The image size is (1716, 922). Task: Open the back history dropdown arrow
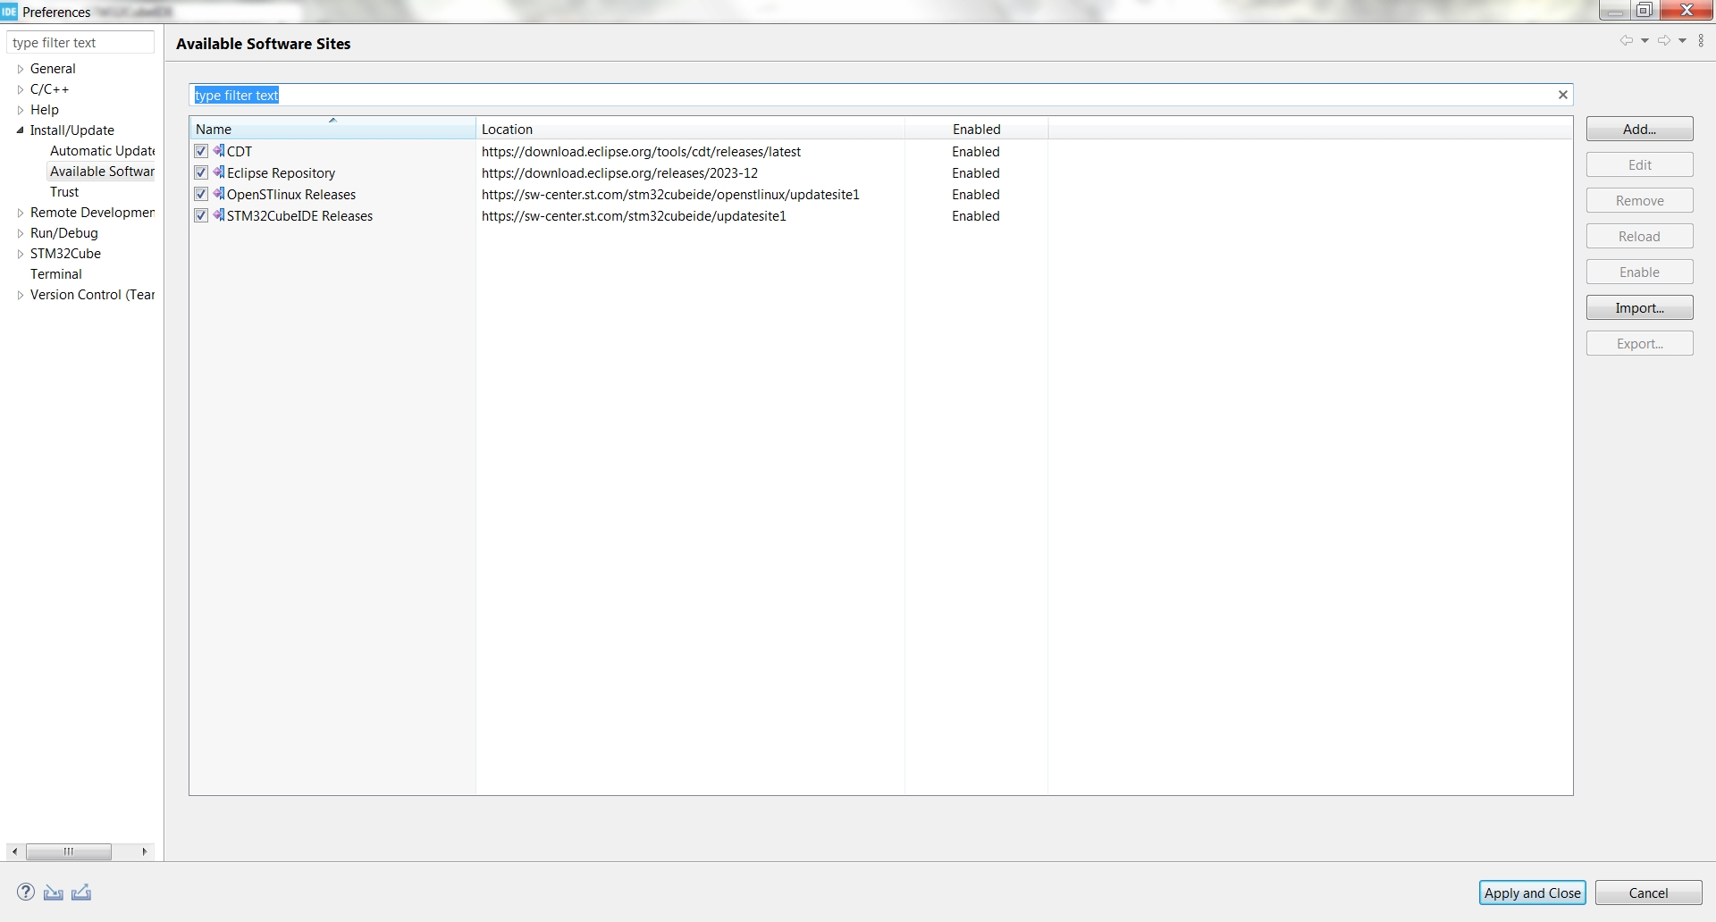[1644, 40]
